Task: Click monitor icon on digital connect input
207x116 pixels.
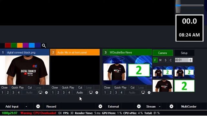Action: [40, 92]
